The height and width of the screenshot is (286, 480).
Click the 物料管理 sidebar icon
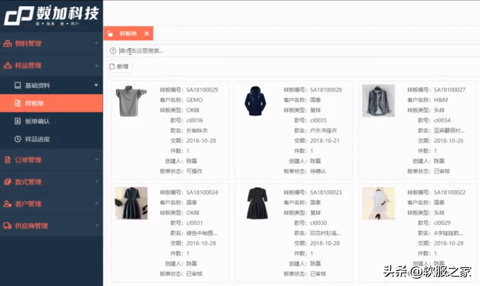(x=7, y=43)
